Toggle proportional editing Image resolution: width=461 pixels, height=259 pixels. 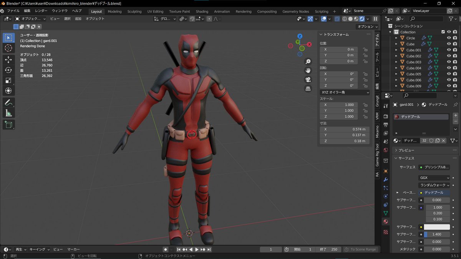click(209, 19)
